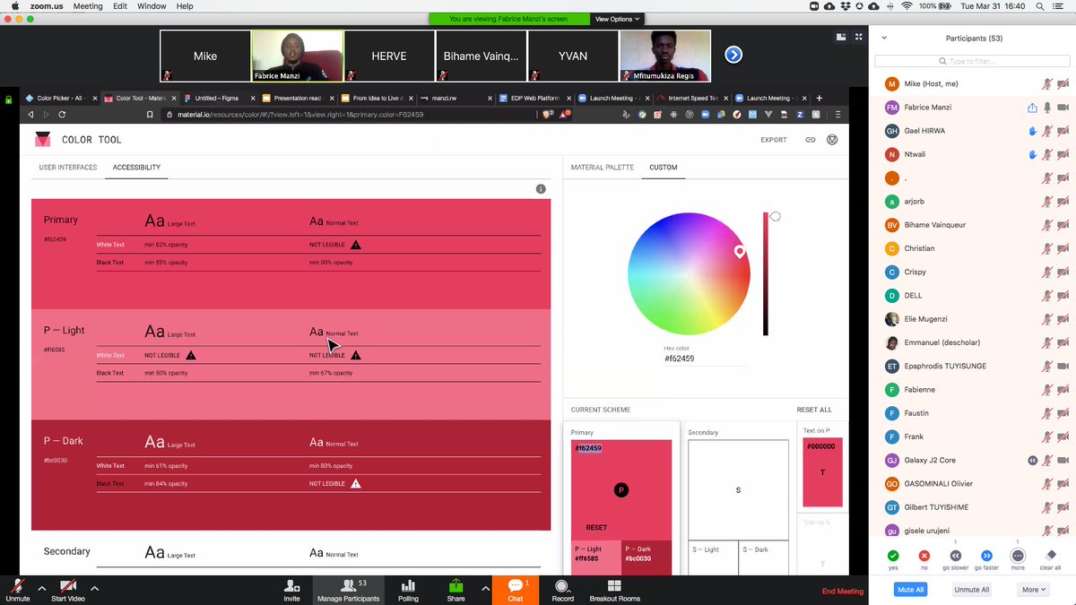Collapse the Participants panel chevron
1076x605 pixels.
(884, 38)
